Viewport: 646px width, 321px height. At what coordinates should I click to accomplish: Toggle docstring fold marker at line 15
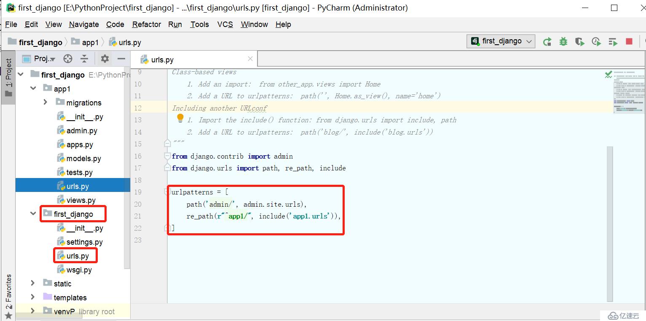click(167, 144)
